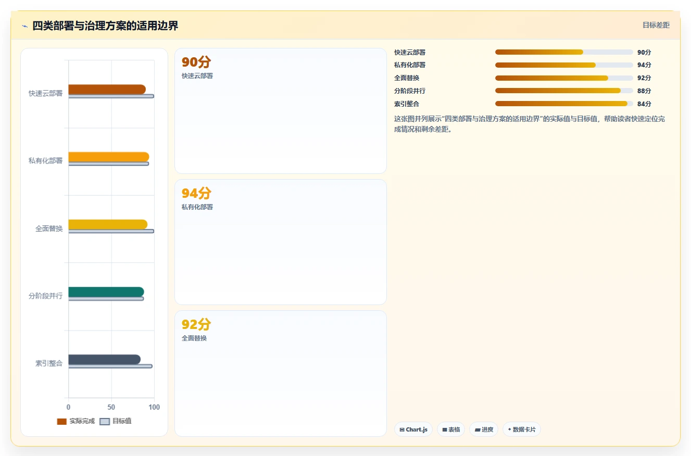Select the Chart.js tag
Screen dimensions: 691x456
tap(413, 429)
